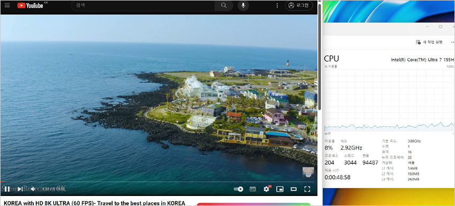Click the handle count 94487

[x=370, y=163]
